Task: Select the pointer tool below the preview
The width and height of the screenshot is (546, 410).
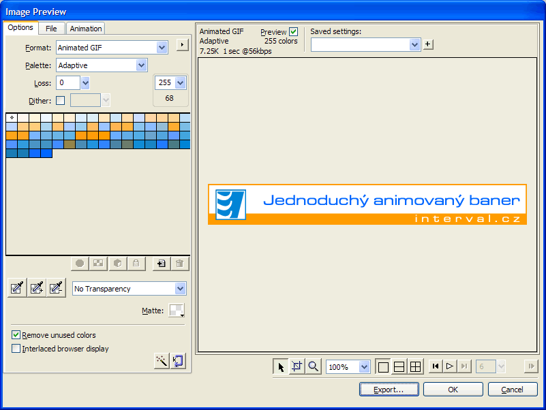Action: point(281,366)
